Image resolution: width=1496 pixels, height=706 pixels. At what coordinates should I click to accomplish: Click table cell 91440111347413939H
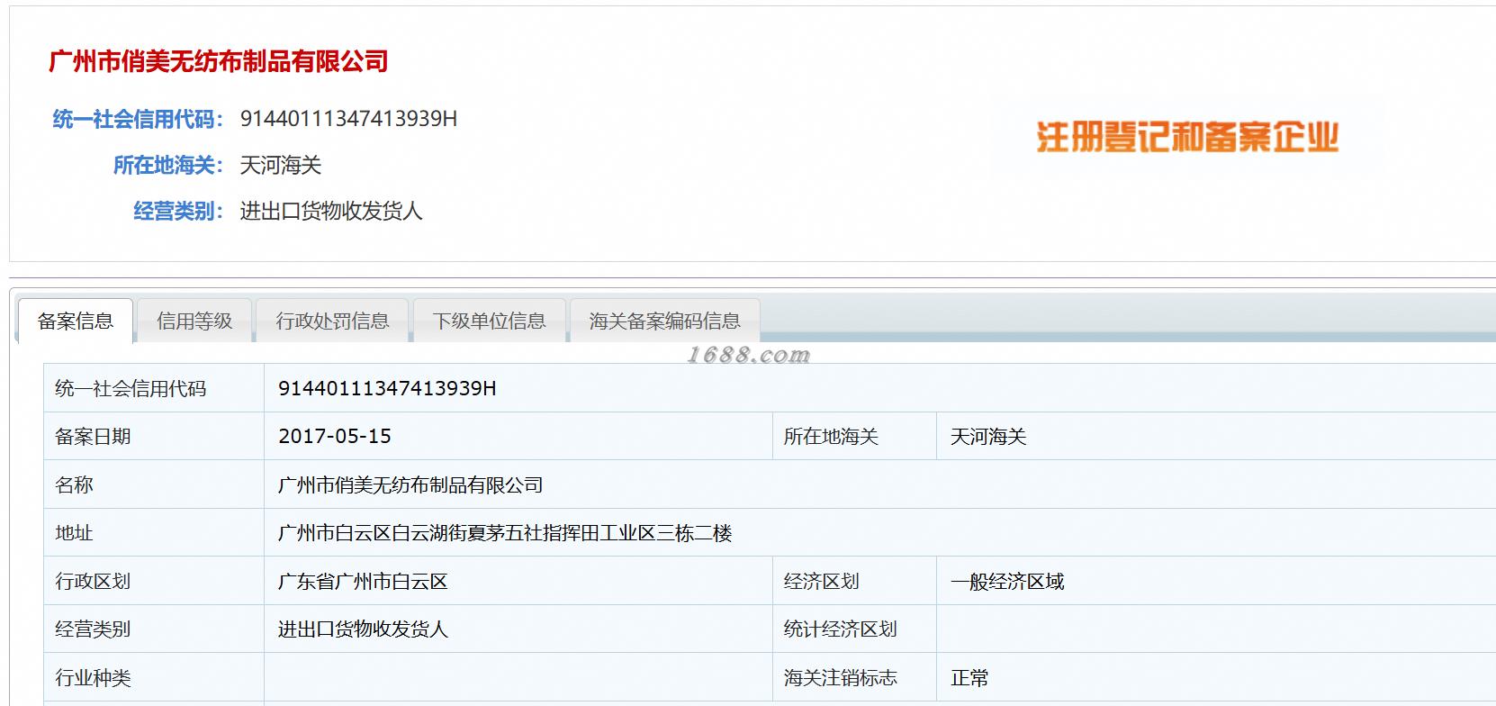click(387, 388)
